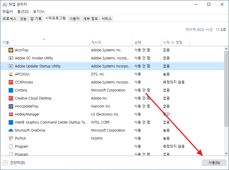Click the Hancom Inc. publisher cell

click(x=101, y=106)
